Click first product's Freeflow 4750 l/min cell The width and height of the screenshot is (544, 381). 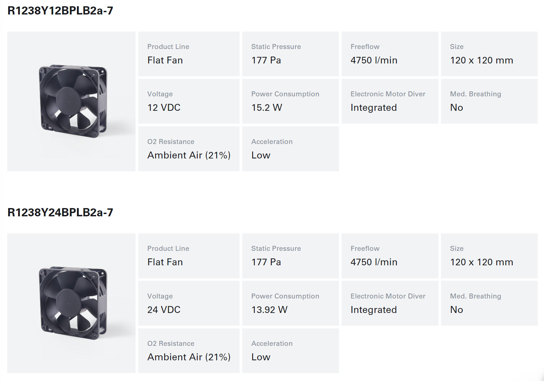pos(390,54)
